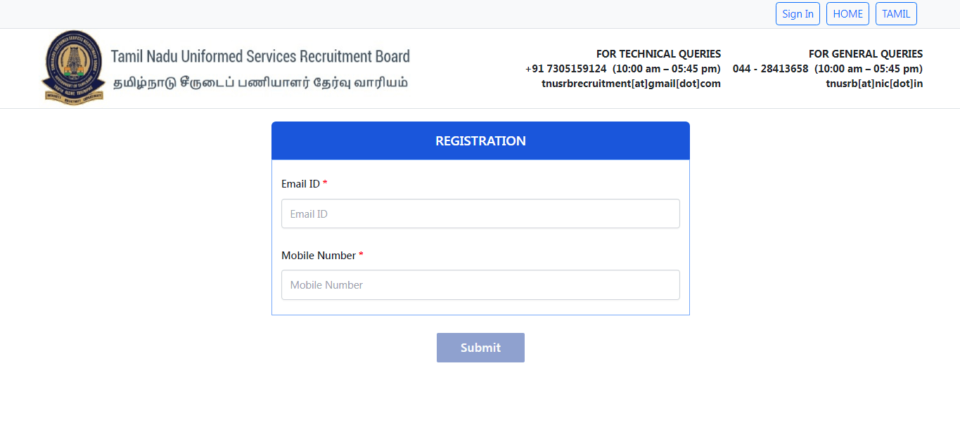960x446 pixels.
Task: Click the tnusrb[at]nic[dot]in email address
Action: point(874,84)
